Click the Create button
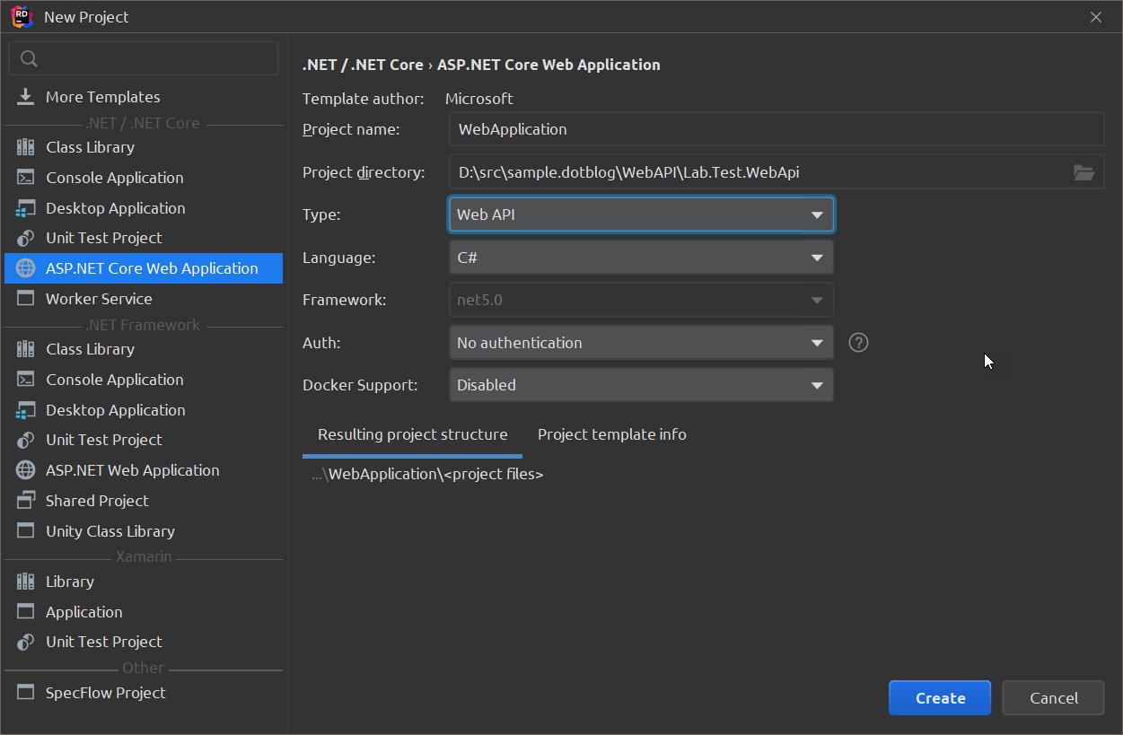 pyautogui.click(x=939, y=697)
